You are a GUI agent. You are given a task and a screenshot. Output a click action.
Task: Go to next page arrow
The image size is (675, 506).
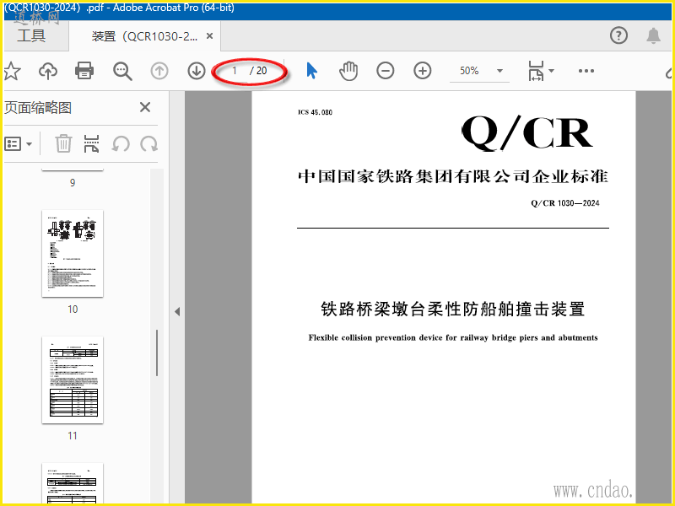click(197, 71)
